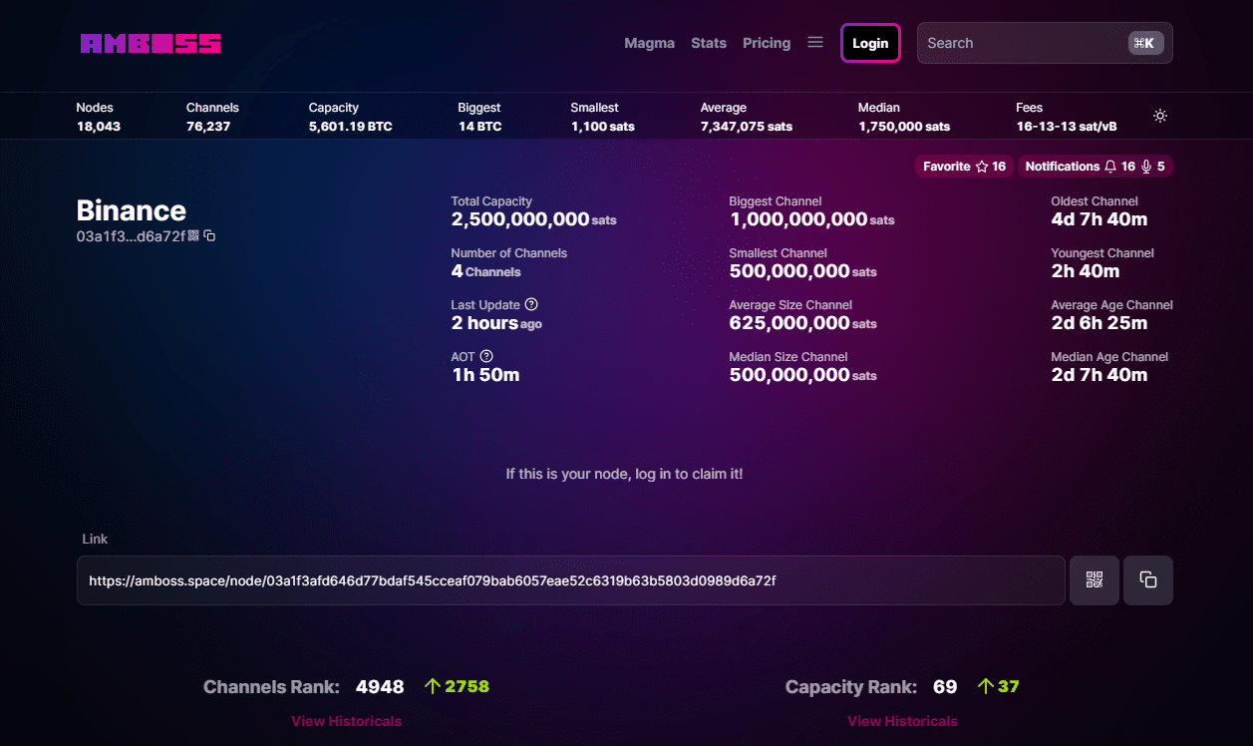Open the AOT help question mark
The width and height of the screenshot is (1253, 746).
[x=485, y=355]
